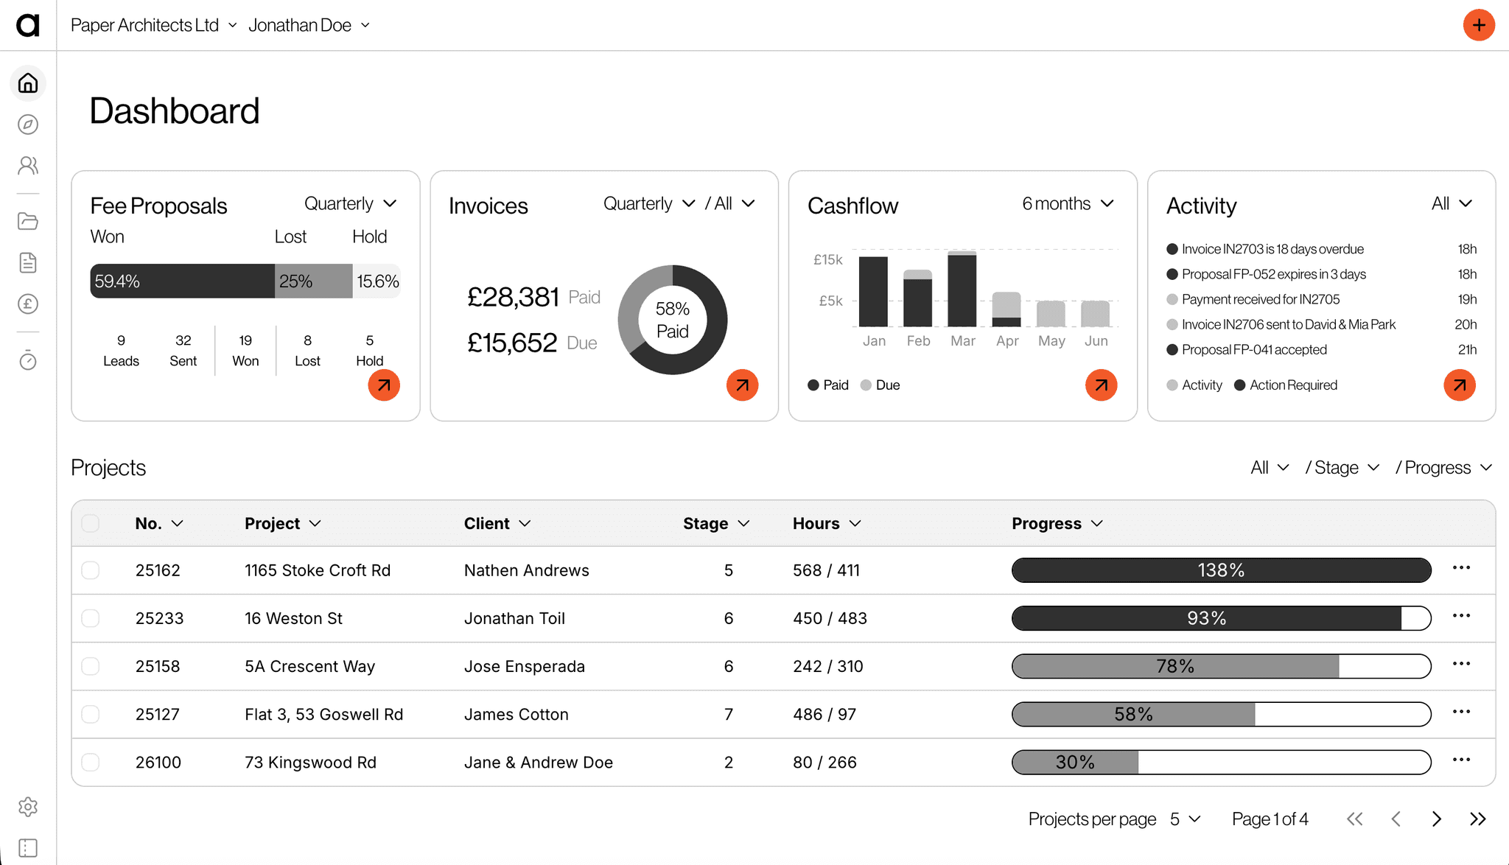
Task: Open Activity details arrow button
Action: (x=1459, y=385)
